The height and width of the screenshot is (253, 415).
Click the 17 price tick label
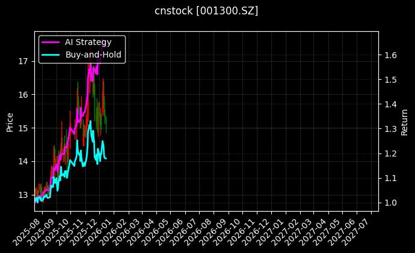[x=23, y=61]
